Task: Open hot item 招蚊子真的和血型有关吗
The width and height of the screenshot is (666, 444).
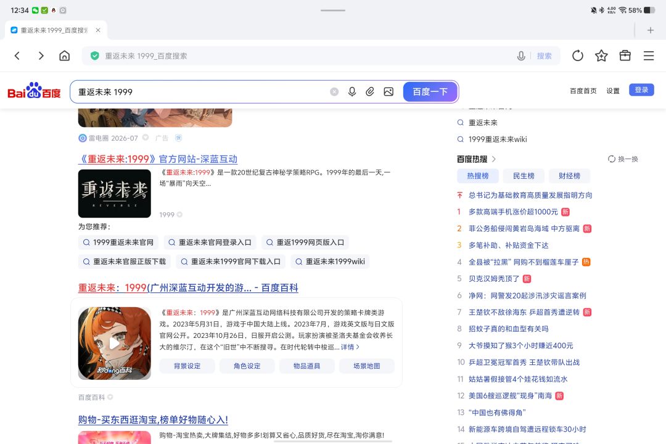Action: coord(508,329)
